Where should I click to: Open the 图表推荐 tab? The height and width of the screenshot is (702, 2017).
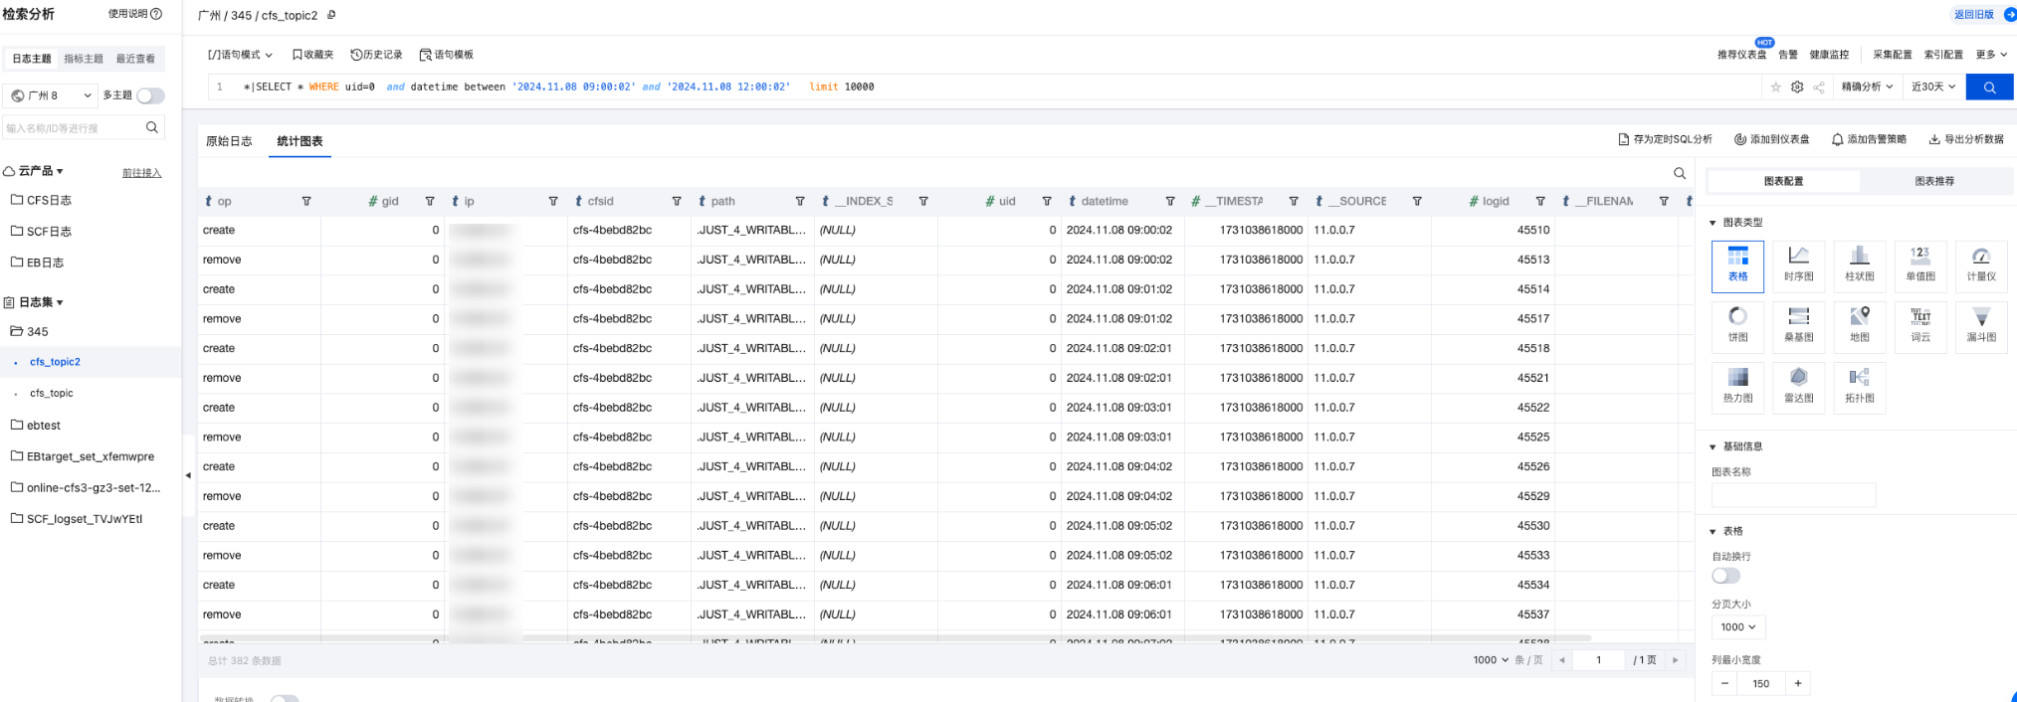click(1933, 181)
